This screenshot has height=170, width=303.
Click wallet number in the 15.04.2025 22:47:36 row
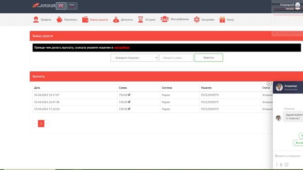(x=209, y=102)
